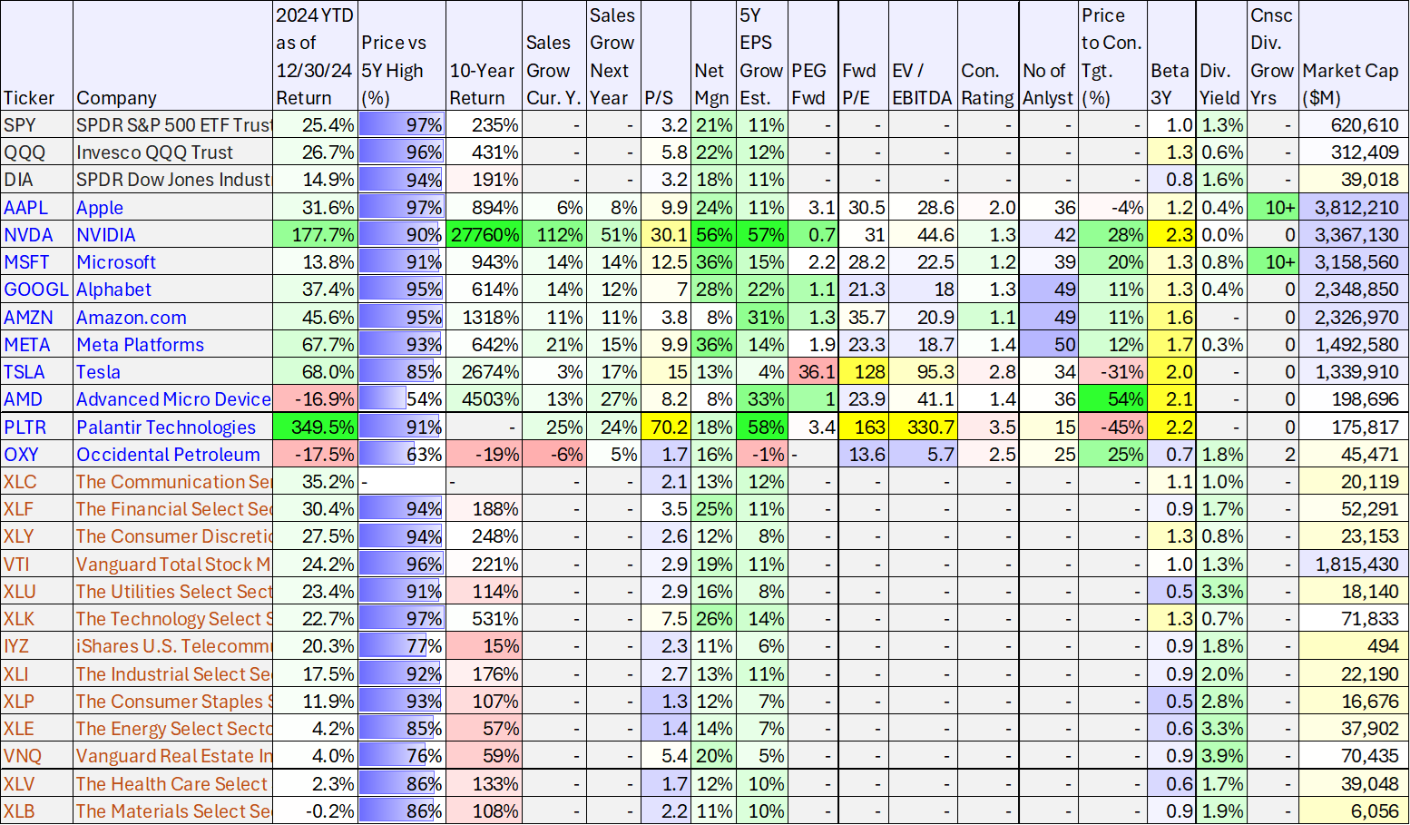Click the XLB ticker link
The image size is (1410, 825).
point(19,811)
